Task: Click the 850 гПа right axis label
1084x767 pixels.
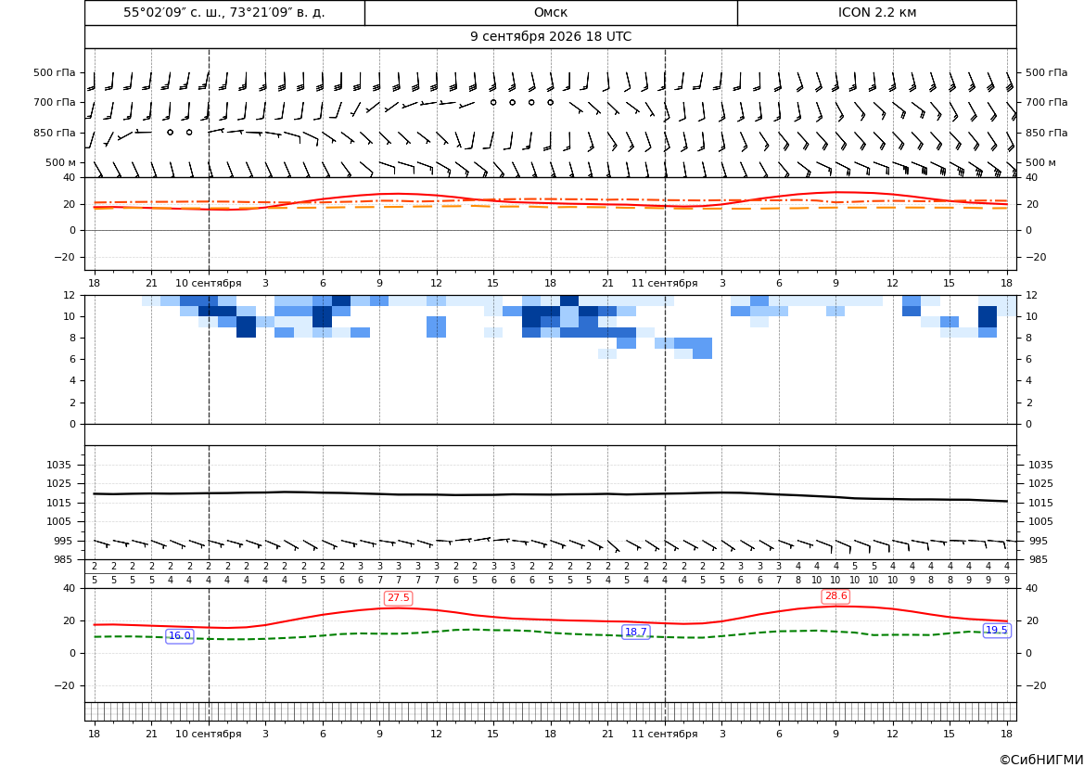Action: pos(1046,132)
